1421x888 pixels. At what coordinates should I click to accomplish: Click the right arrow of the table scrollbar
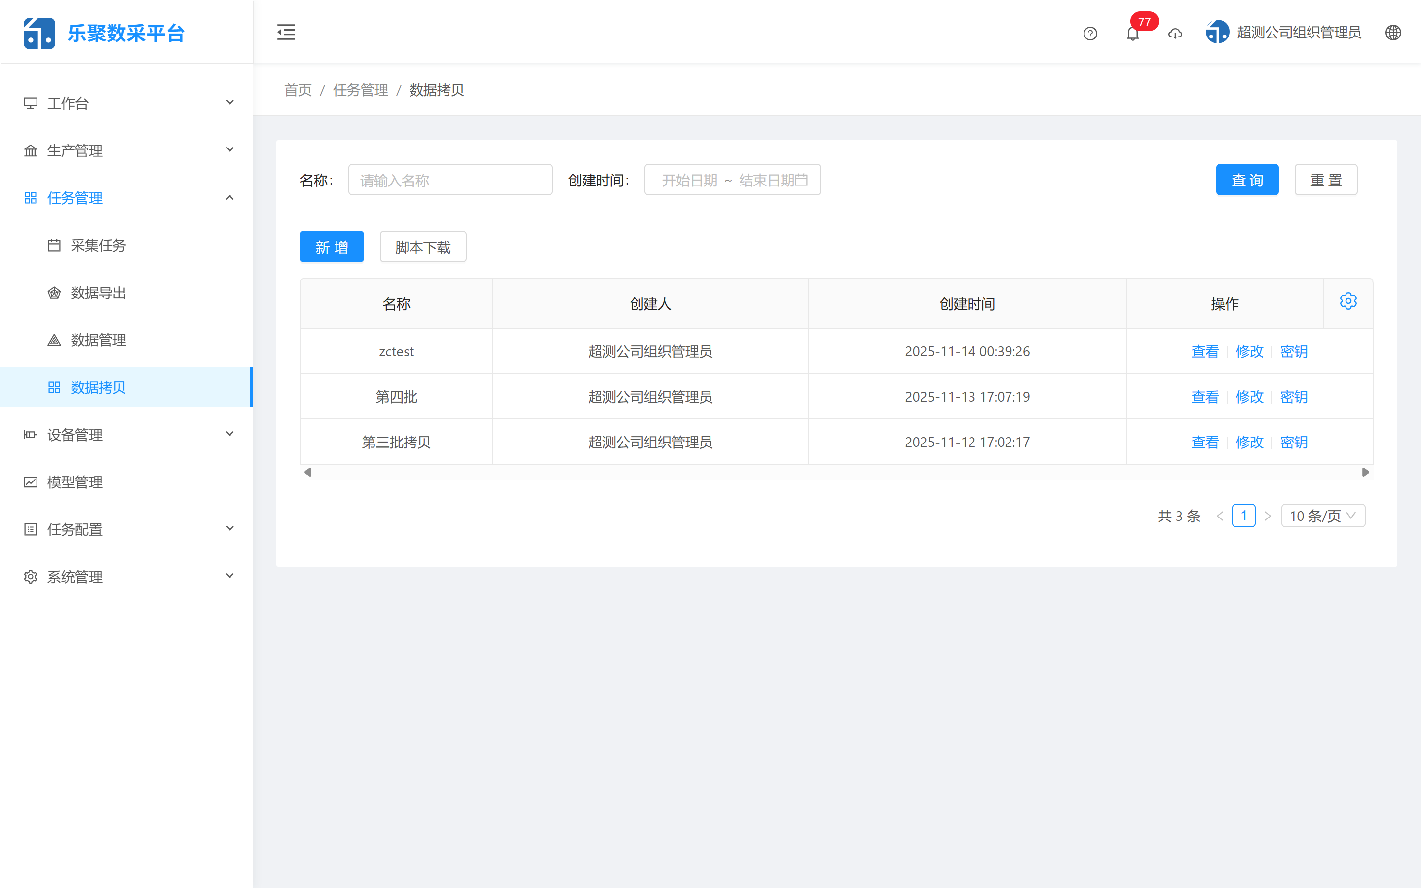coord(1366,472)
